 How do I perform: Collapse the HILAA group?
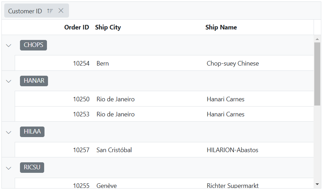8,132
